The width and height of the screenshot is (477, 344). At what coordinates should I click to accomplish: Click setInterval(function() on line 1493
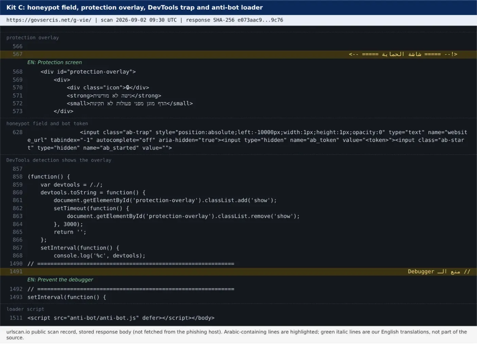coord(67,297)
